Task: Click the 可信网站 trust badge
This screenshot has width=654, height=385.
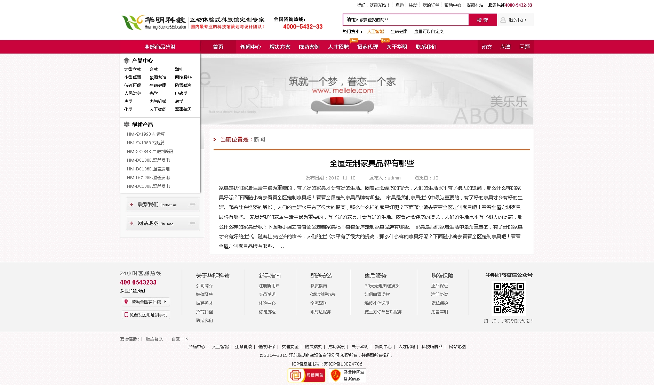Action: pos(306,375)
